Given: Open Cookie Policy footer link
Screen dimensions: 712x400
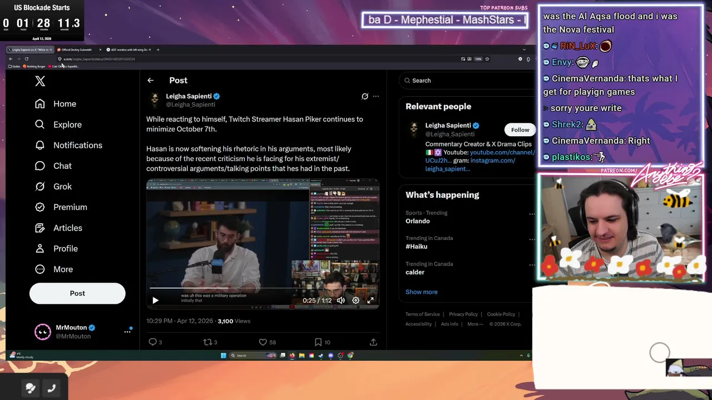Looking at the screenshot, I should (x=501, y=314).
